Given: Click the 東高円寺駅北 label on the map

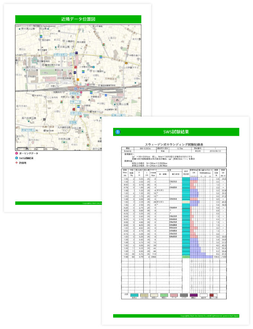Looking at the screenshot, I should [28, 130].
